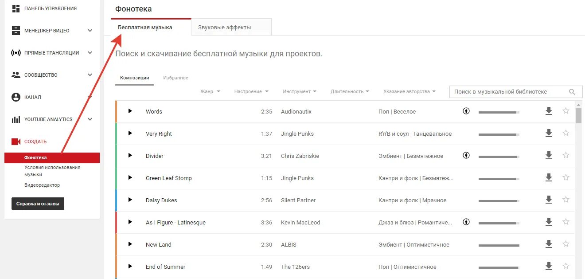585x279 pixels.
Task: Switch to Звуковые эффекты tab
Action: 231,27
